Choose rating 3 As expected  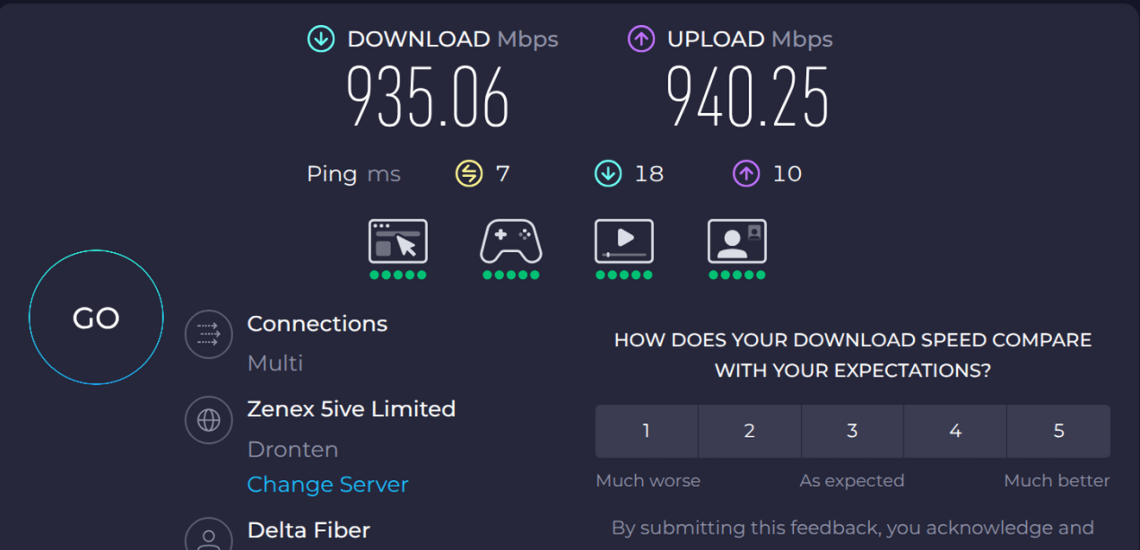(x=852, y=431)
